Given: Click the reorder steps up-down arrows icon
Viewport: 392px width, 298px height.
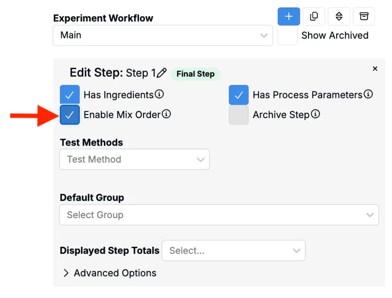Looking at the screenshot, I should pyautogui.click(x=339, y=16).
